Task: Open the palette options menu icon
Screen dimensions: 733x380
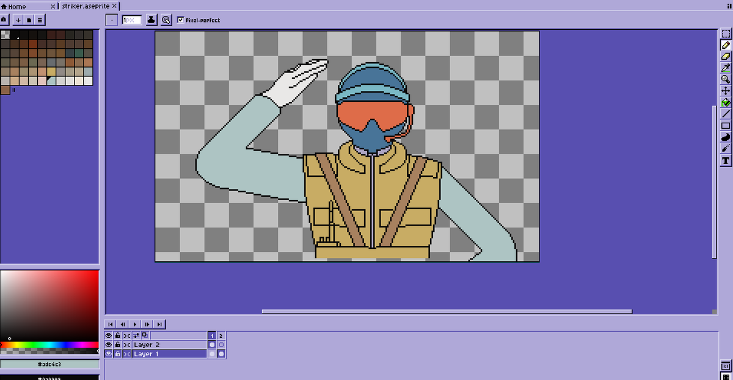Action: point(39,20)
